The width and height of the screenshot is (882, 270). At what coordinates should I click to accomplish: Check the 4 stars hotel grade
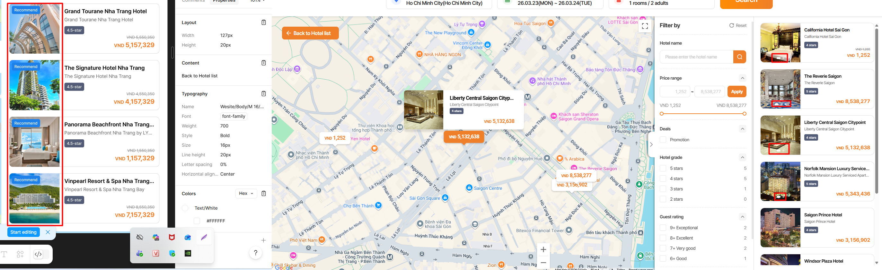click(663, 179)
